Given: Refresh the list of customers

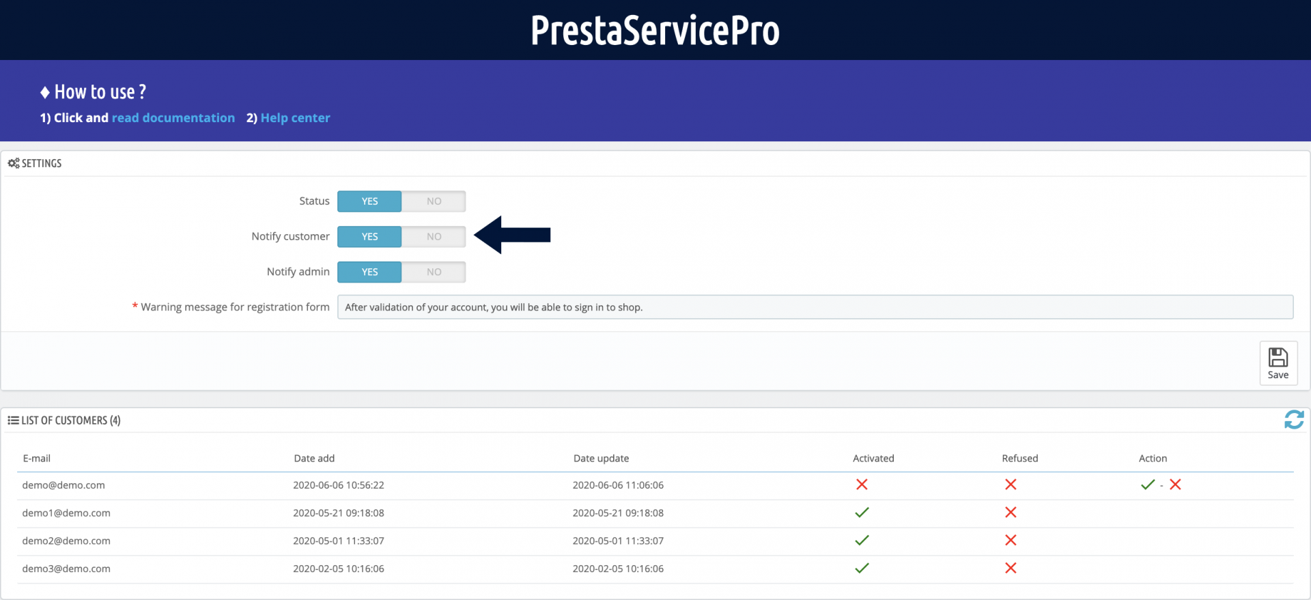Looking at the screenshot, I should pos(1294,420).
